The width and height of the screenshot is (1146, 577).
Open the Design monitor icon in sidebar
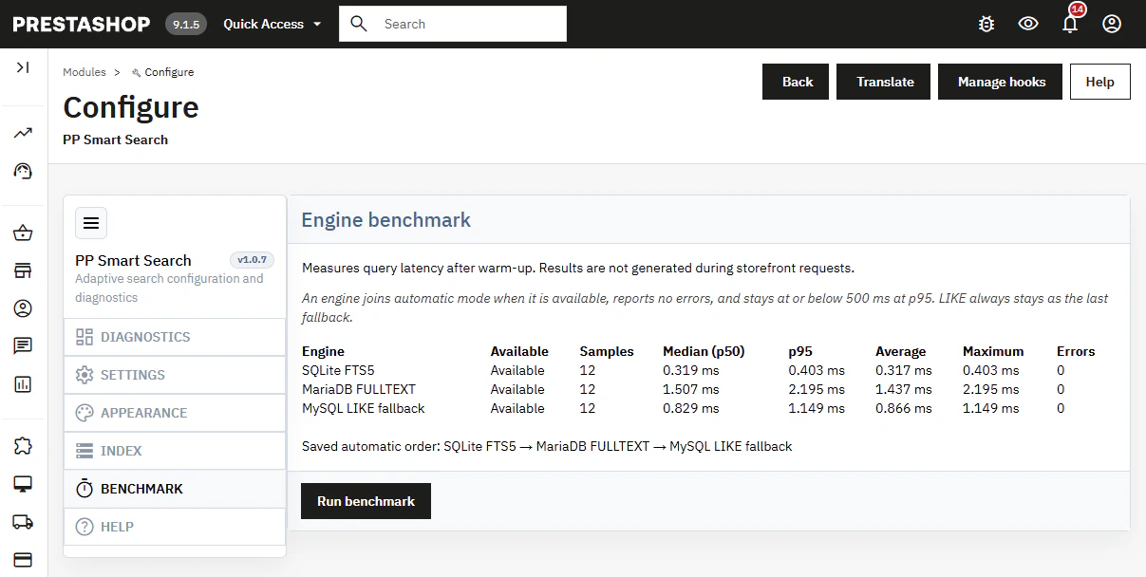[x=23, y=484]
